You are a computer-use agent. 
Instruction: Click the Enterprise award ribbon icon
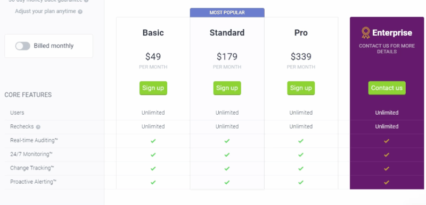[365, 33]
